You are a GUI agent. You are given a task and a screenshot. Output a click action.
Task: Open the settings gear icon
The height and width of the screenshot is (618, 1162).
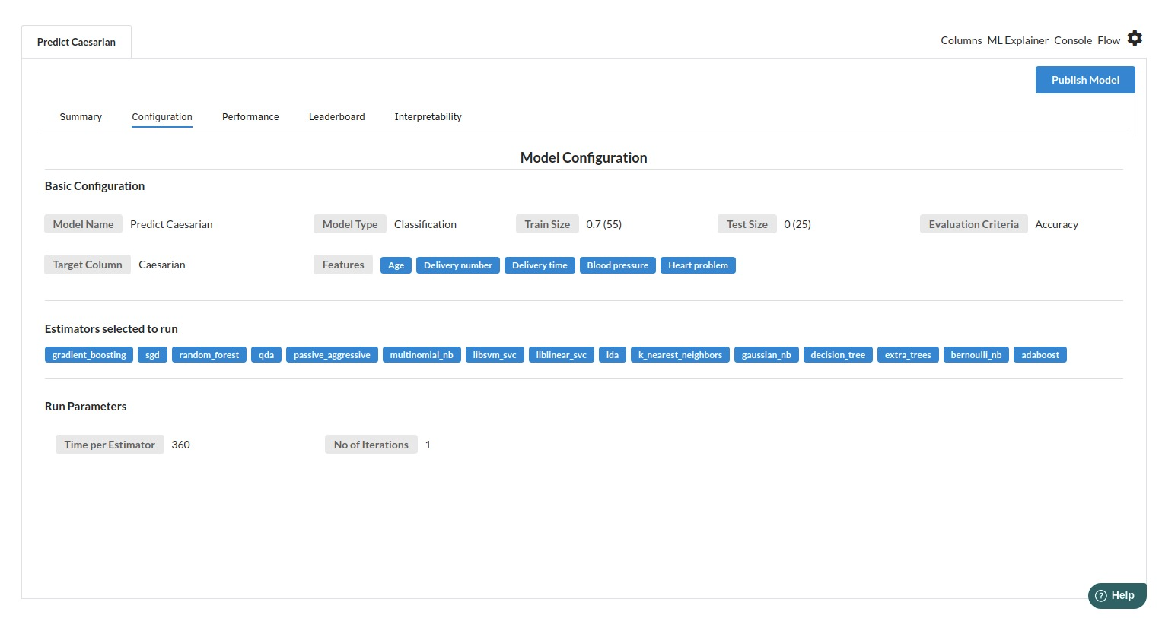pos(1135,39)
